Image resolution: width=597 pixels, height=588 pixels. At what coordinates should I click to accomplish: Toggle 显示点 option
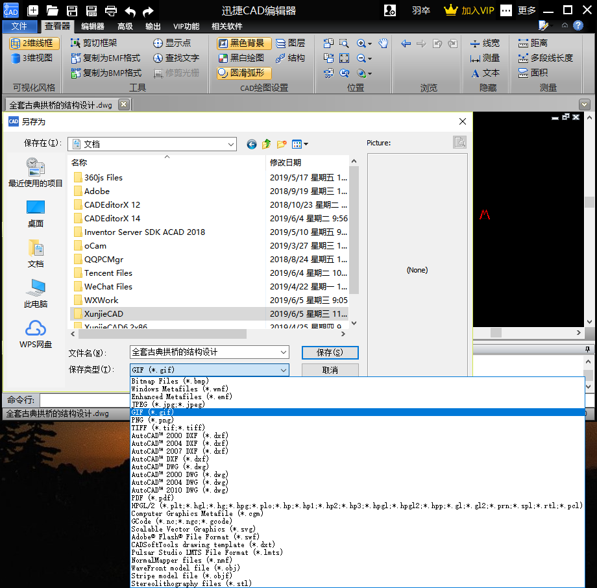point(172,43)
